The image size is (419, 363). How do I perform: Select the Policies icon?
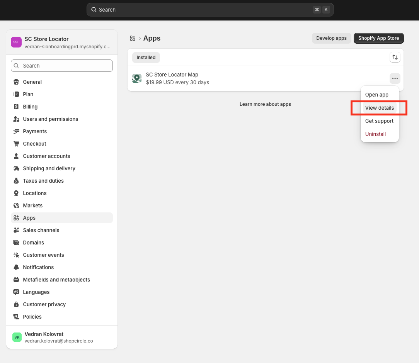(x=16, y=317)
